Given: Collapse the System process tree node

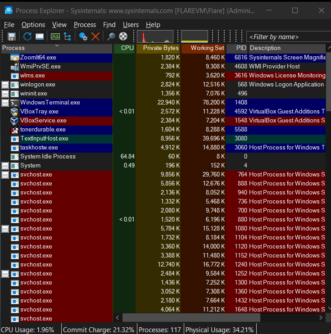Looking at the screenshot, I should pos(5,166).
